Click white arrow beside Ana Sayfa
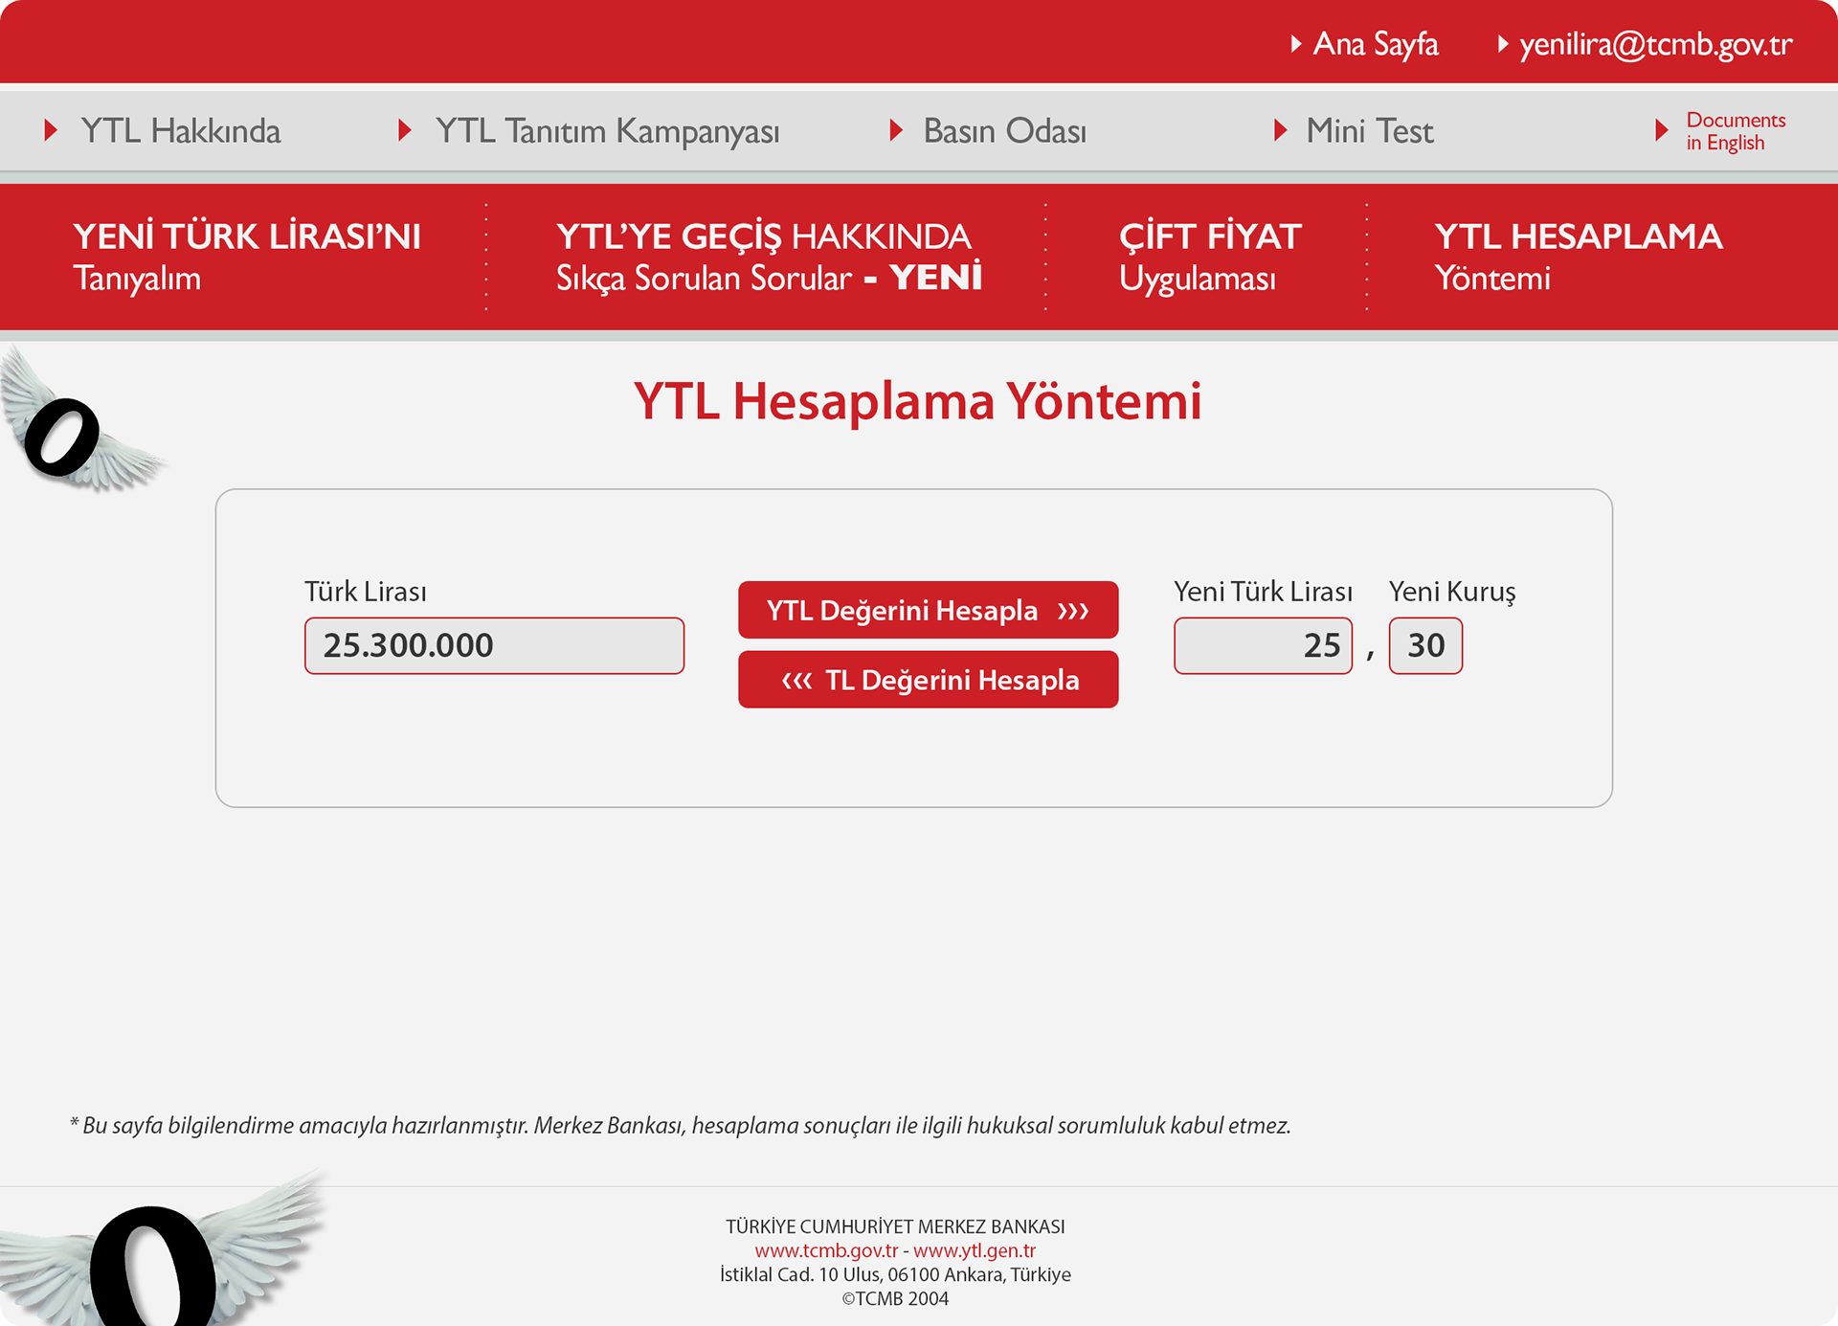This screenshot has width=1838, height=1326. (1295, 44)
